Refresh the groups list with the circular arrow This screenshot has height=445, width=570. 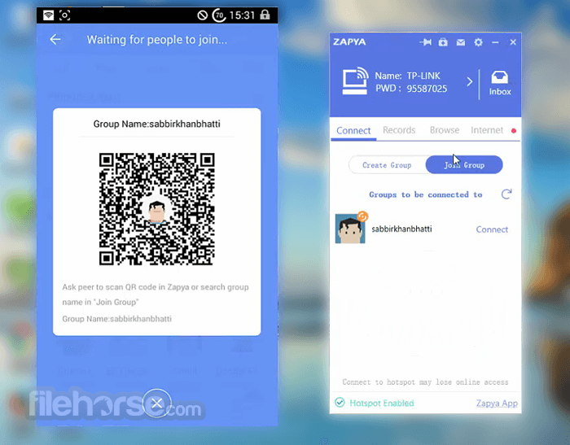pyautogui.click(x=506, y=194)
